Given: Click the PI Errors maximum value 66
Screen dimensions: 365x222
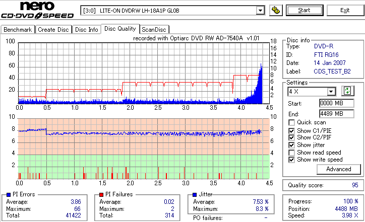Looking at the screenshot, I should (77, 209).
